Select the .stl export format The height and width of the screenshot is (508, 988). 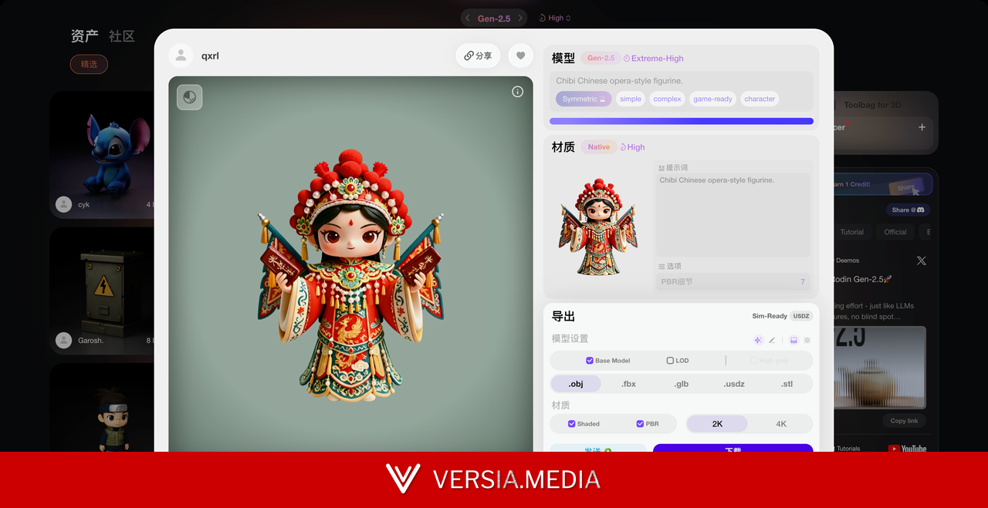click(787, 384)
